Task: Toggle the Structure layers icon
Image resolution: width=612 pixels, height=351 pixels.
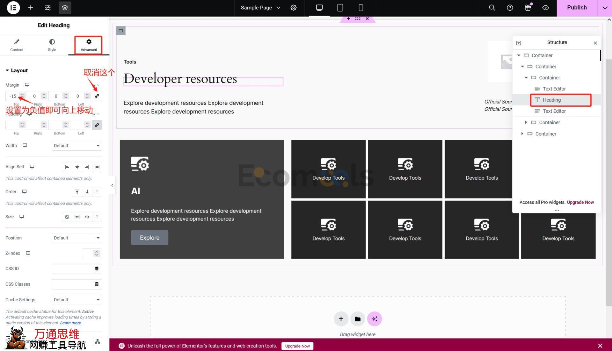Action: tap(65, 8)
